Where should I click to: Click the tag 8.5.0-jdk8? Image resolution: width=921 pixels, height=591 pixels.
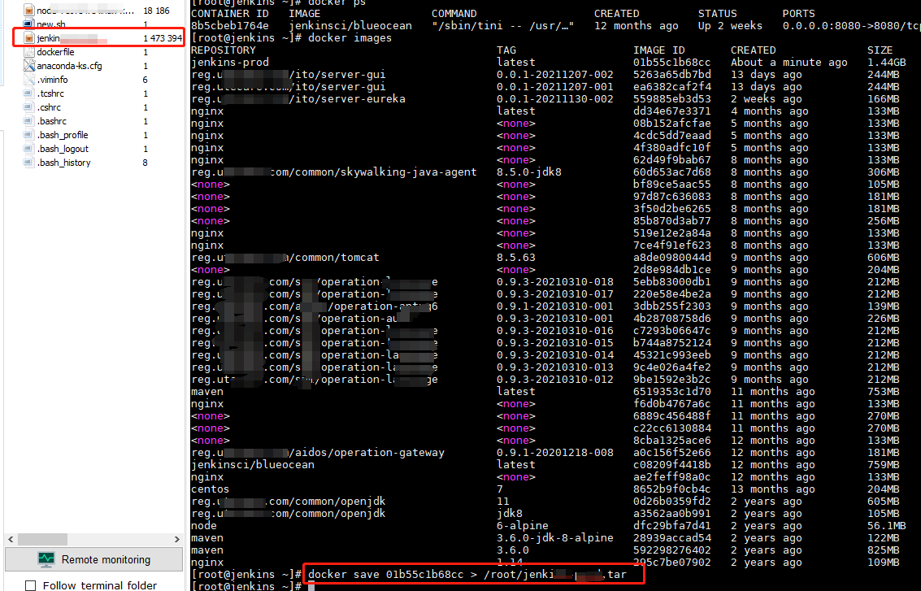pyautogui.click(x=528, y=172)
